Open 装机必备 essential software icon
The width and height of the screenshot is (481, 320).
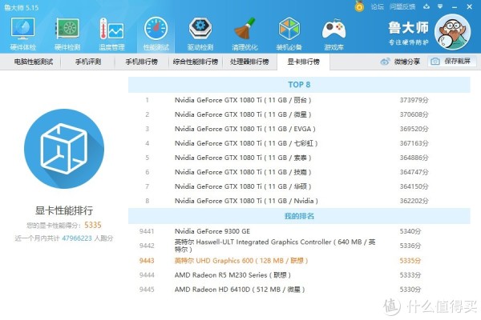click(x=289, y=33)
